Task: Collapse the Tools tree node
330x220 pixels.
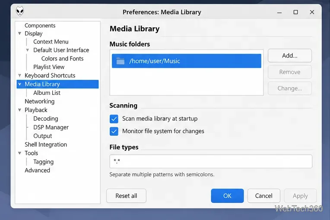Action: tap(19, 153)
